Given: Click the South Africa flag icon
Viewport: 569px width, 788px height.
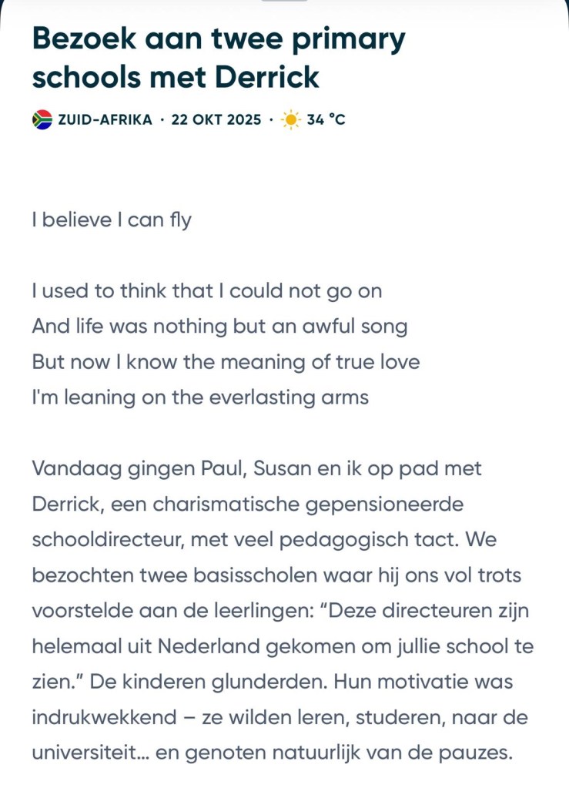Looking at the screenshot, I should pos(42,120).
